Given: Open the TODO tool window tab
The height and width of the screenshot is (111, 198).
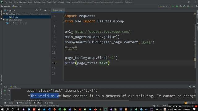Looking at the screenshot, I should (x=49, y=103).
